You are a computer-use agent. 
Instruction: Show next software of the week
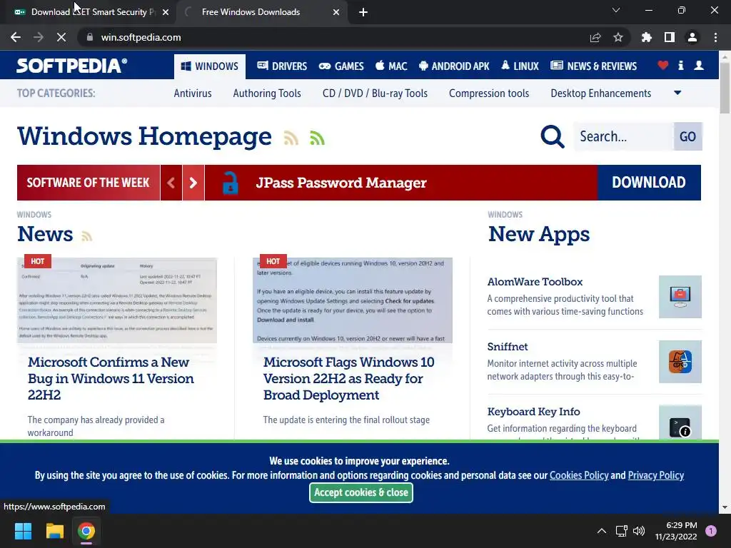[193, 183]
